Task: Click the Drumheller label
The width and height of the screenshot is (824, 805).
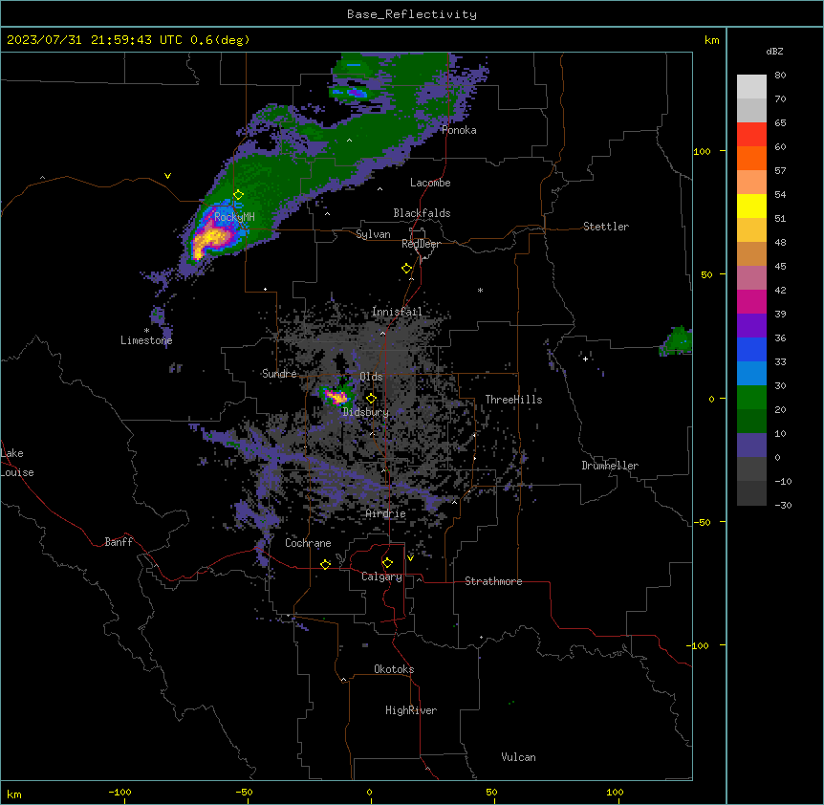Action: click(x=610, y=466)
